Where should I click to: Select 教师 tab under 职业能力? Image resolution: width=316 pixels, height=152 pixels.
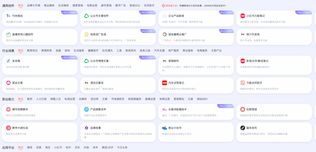pos(30,99)
